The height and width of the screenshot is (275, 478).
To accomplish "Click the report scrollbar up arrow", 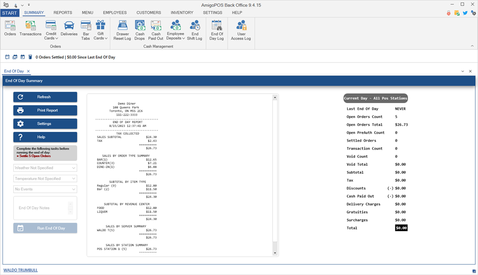I will [275, 97].
